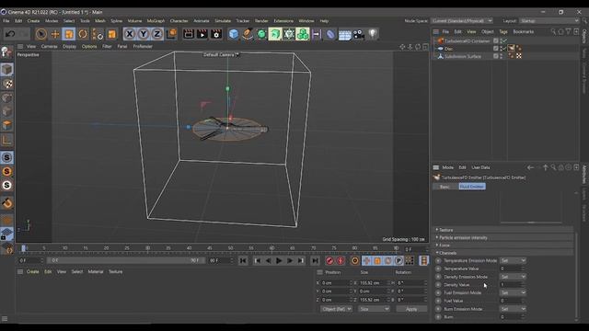Toggle TurbulenceFD Container enable checkmark
The height and width of the screenshot is (331, 589).
click(503, 40)
